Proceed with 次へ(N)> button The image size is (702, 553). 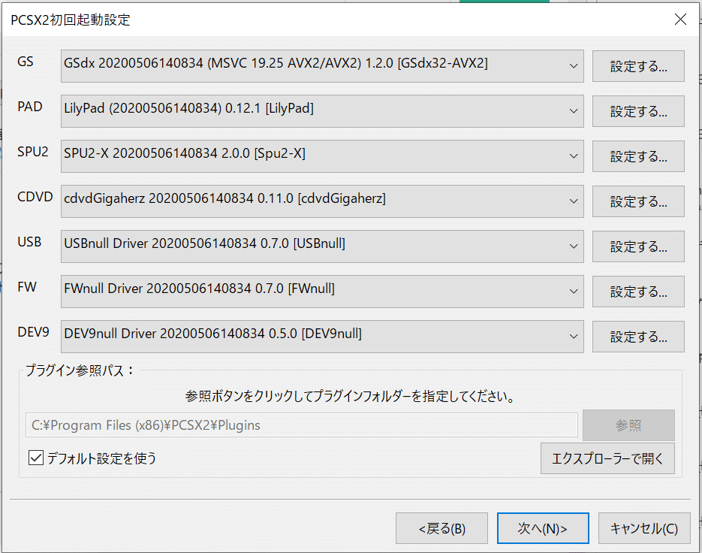point(543,528)
